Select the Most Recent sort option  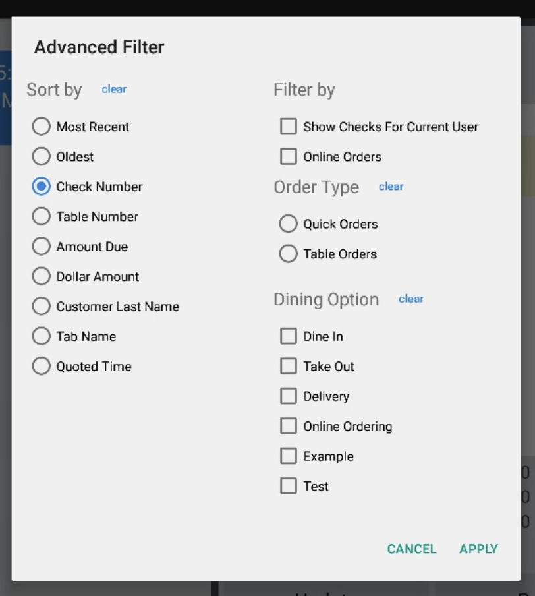[42, 127]
